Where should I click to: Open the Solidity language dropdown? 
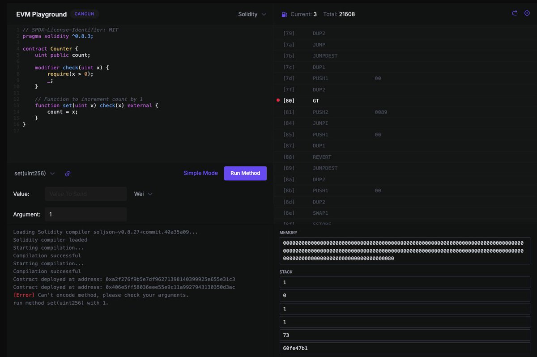pos(252,14)
